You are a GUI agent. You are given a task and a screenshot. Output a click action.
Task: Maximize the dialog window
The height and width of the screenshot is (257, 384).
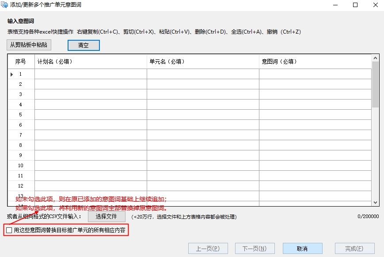coord(355,5)
